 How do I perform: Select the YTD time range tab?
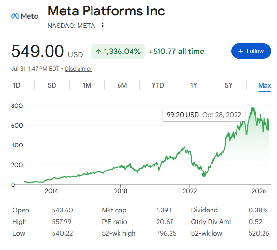(158, 86)
